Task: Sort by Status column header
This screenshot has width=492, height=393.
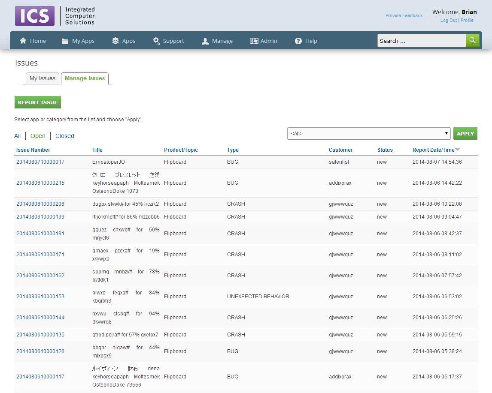Action: click(385, 150)
